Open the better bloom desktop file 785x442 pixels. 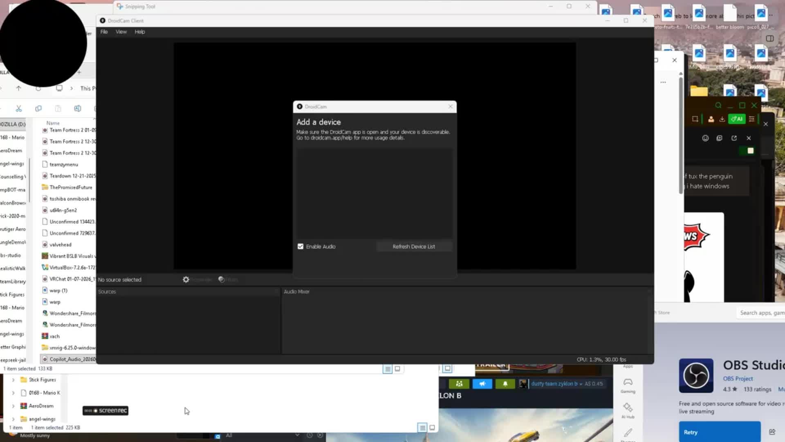730,16
